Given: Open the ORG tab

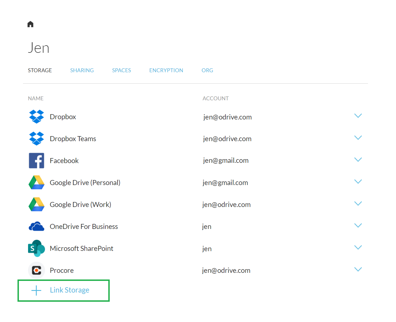Looking at the screenshot, I should coord(207,70).
